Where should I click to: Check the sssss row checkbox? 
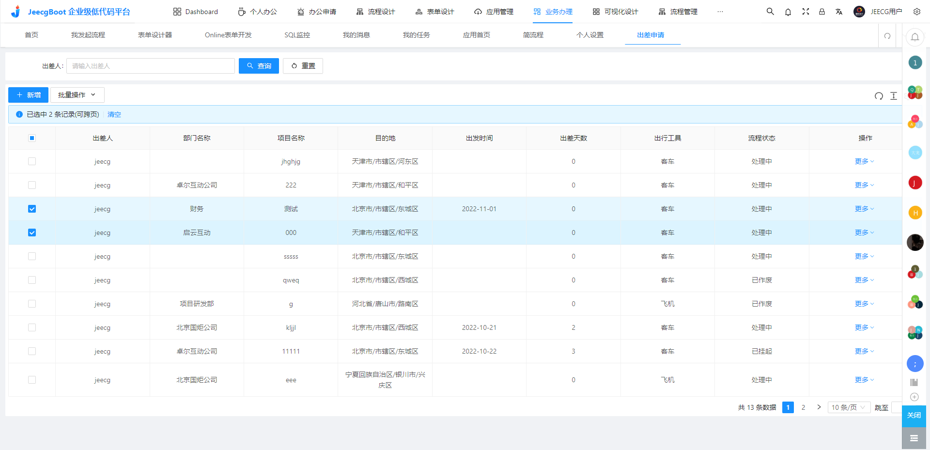32,256
